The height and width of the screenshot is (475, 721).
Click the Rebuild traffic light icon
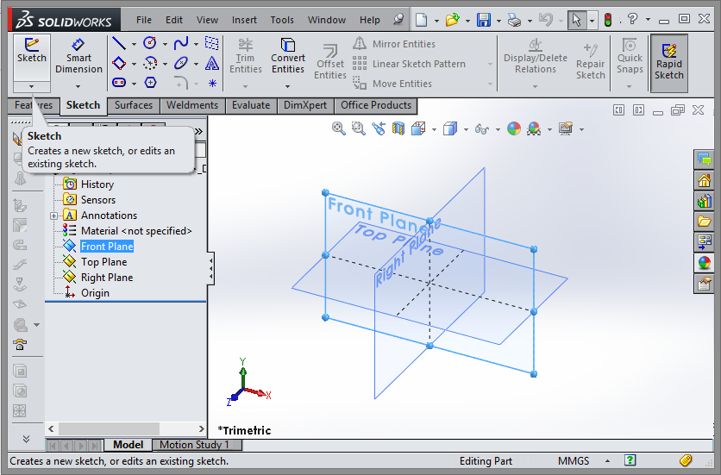pos(608,20)
